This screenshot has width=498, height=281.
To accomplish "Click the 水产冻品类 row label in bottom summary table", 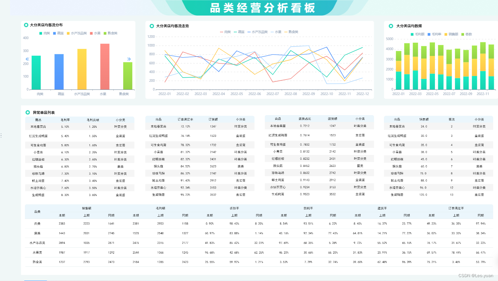I will (x=38, y=243).
